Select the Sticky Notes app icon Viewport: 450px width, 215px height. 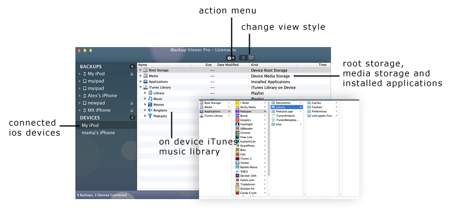click(x=237, y=107)
